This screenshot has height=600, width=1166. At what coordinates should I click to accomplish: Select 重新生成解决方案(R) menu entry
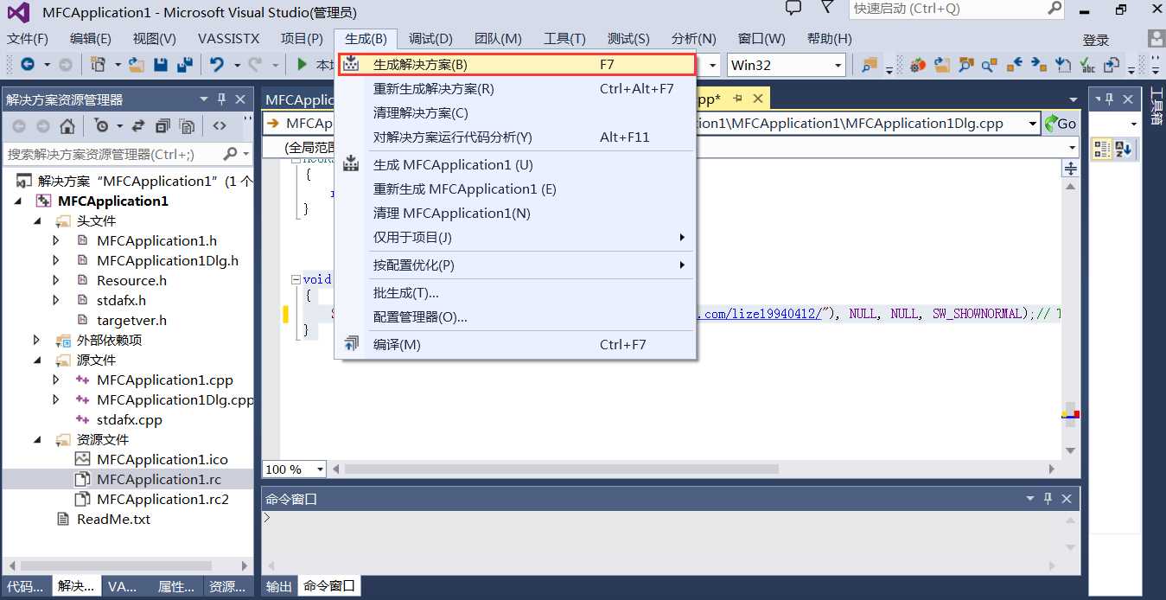point(516,89)
